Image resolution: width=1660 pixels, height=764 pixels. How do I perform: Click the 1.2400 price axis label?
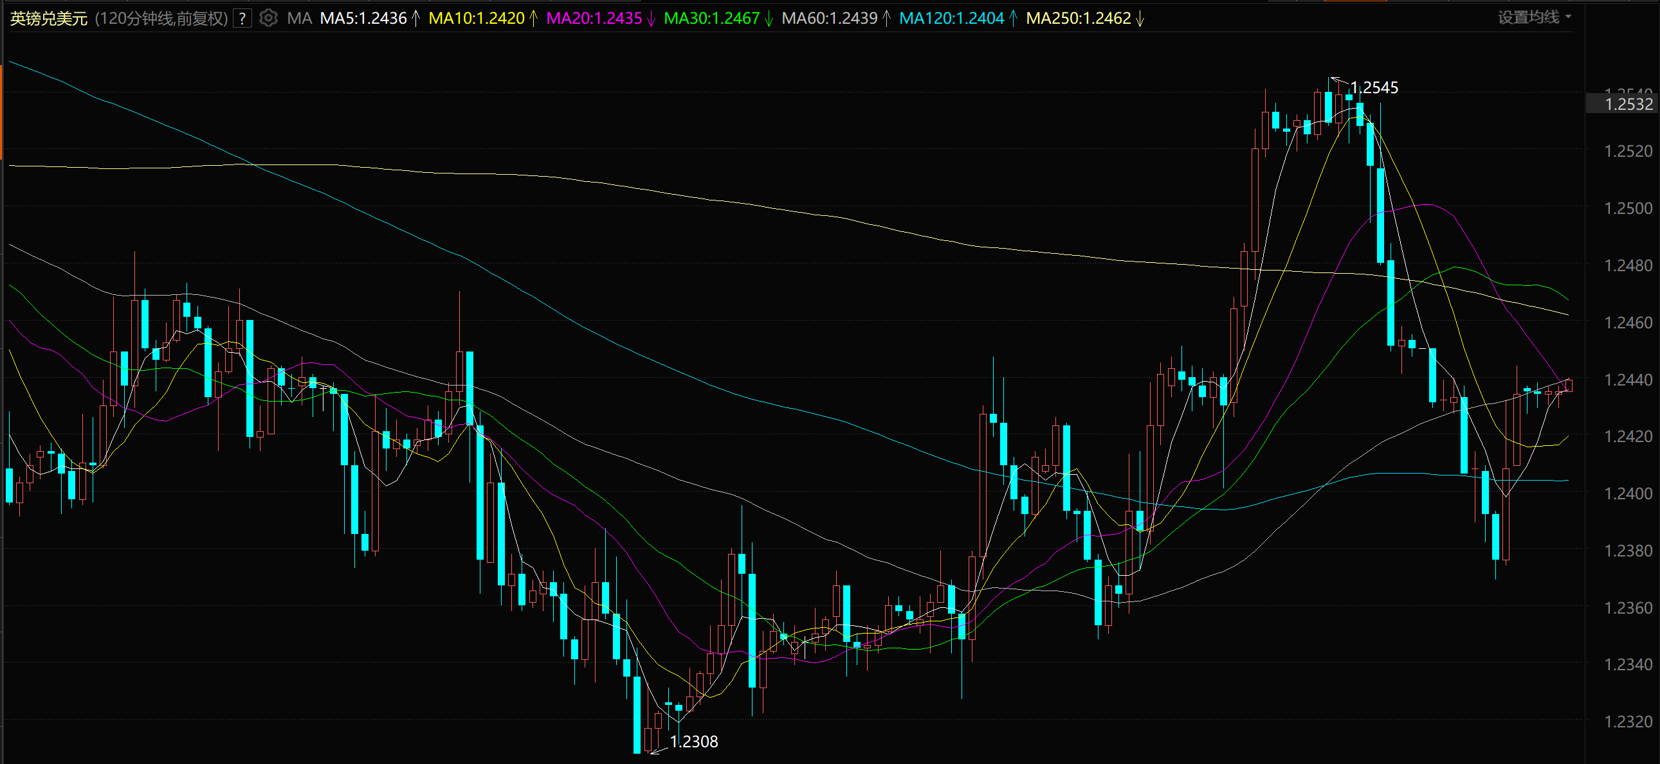1628,493
